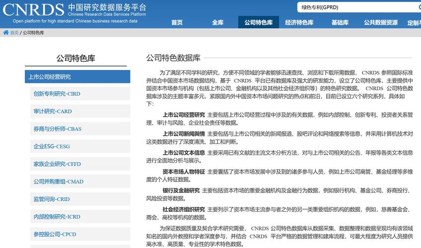Viewport: 421px width, 248px height.
Task: Open the 全库 navigation tab
Action: tap(217, 22)
